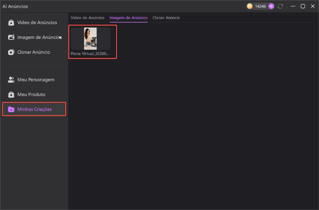Click the Clonar Anúncio sidebar icon

(11, 52)
